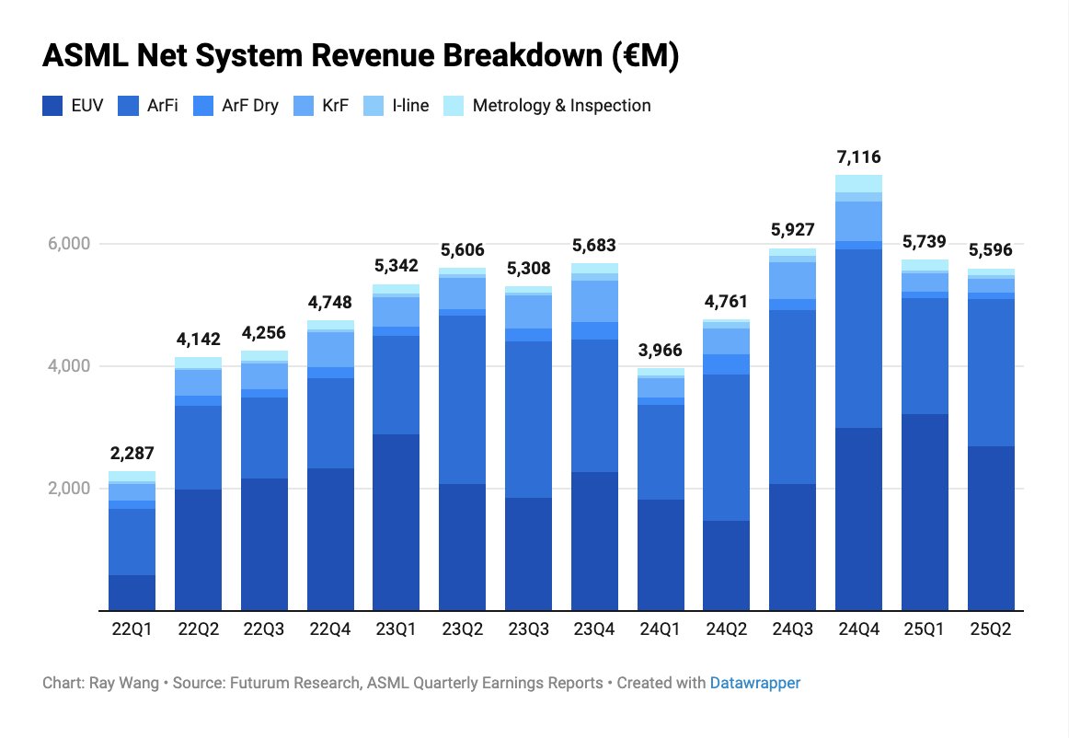This screenshot has height=738, width=1069.
Task: Click the ArF Dry legend color swatch
Action: click(x=203, y=106)
